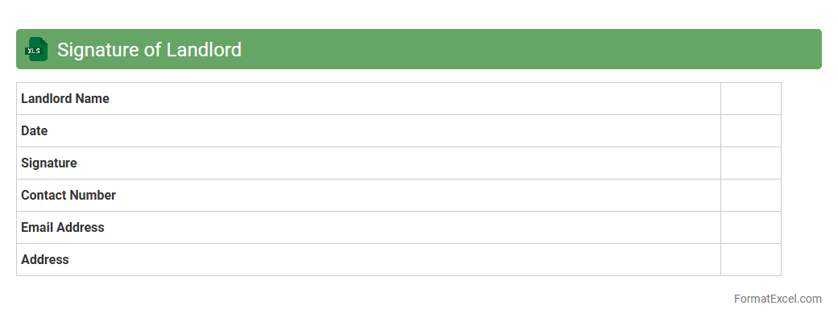Click the green XLS file icon
The height and width of the screenshot is (322, 838).
36,49
